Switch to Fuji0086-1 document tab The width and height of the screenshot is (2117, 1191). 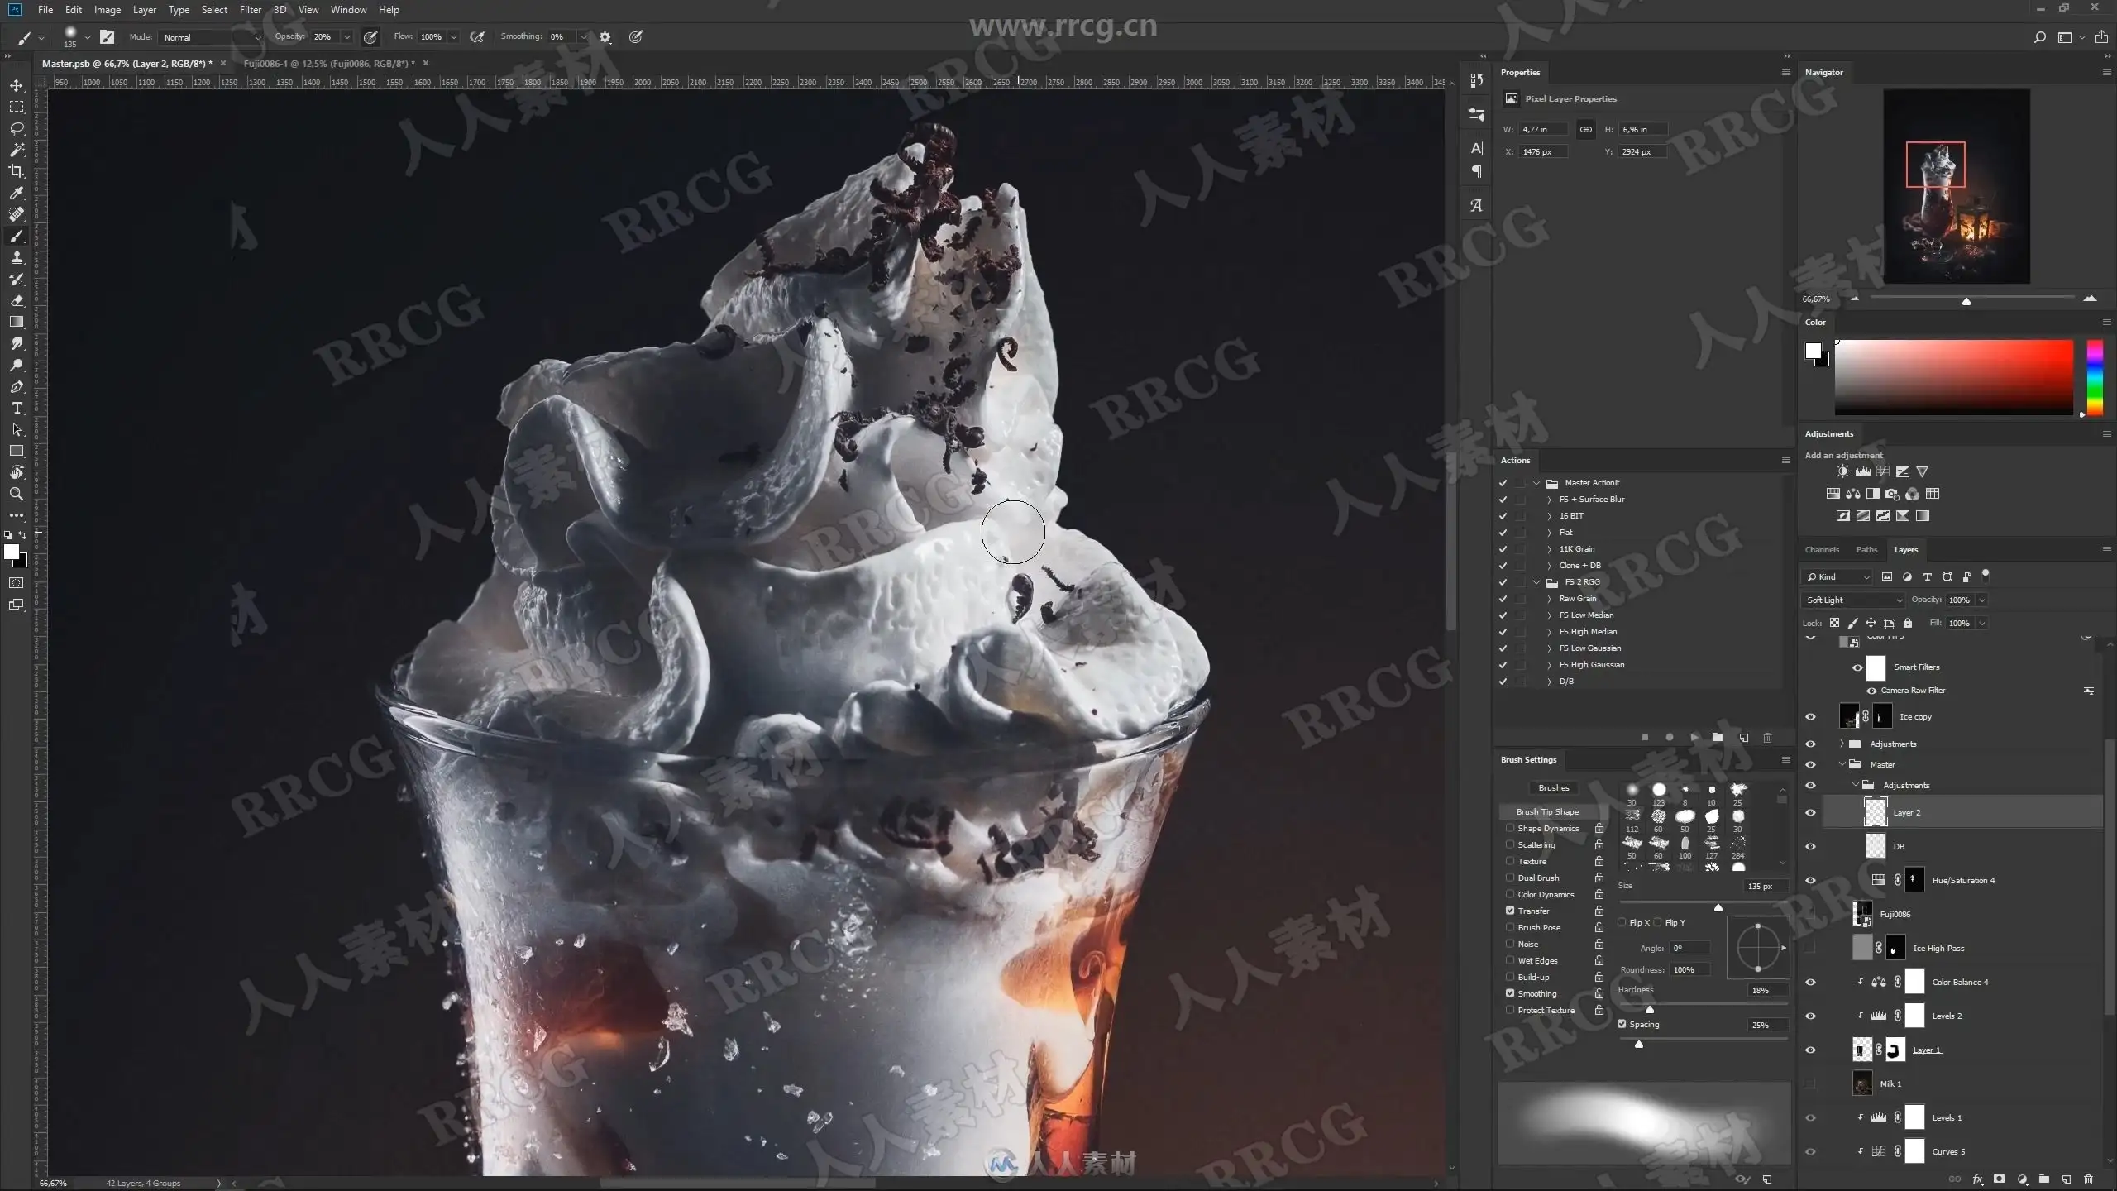point(329,64)
